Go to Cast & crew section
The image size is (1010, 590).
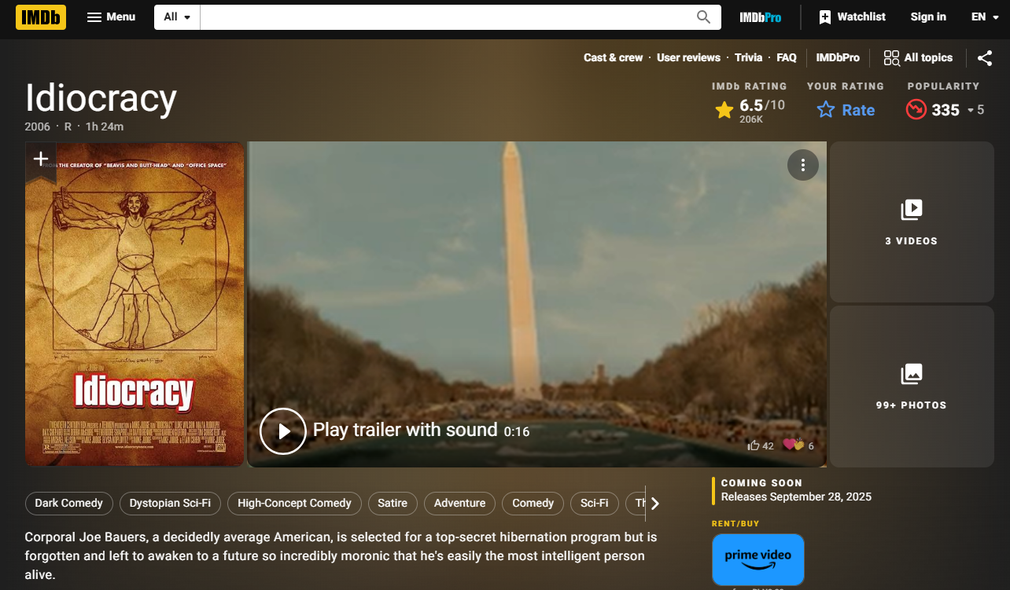613,57
